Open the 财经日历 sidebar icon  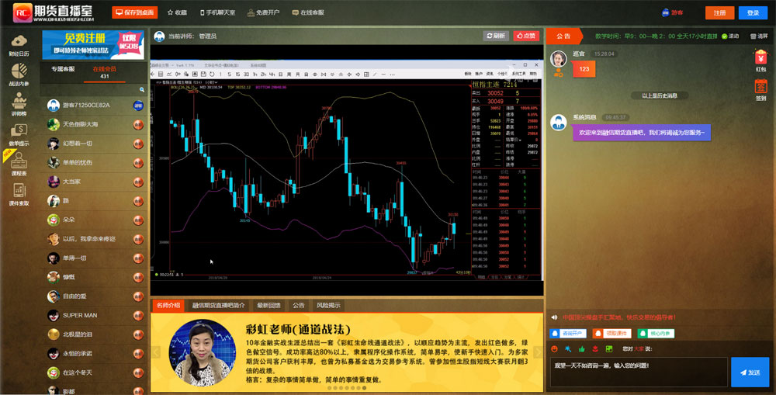19,44
